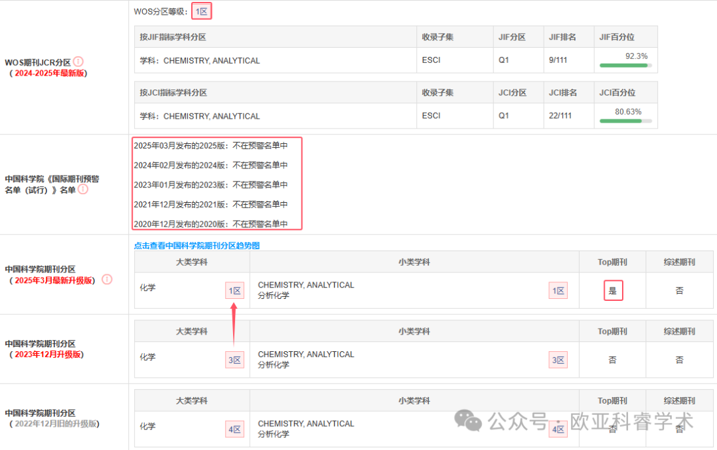Click the red 2024-2025年最新版 label
The image size is (717, 450).
[x=49, y=73]
